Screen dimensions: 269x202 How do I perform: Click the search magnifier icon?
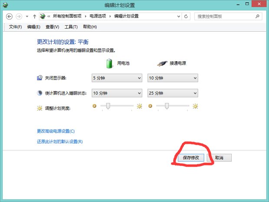point(257,17)
